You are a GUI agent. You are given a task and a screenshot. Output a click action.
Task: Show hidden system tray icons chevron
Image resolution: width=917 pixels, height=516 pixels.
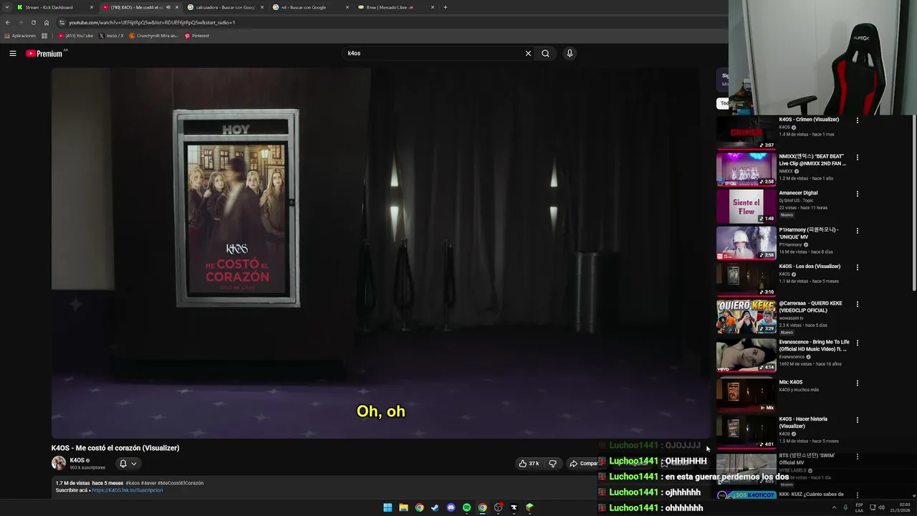pos(834,507)
